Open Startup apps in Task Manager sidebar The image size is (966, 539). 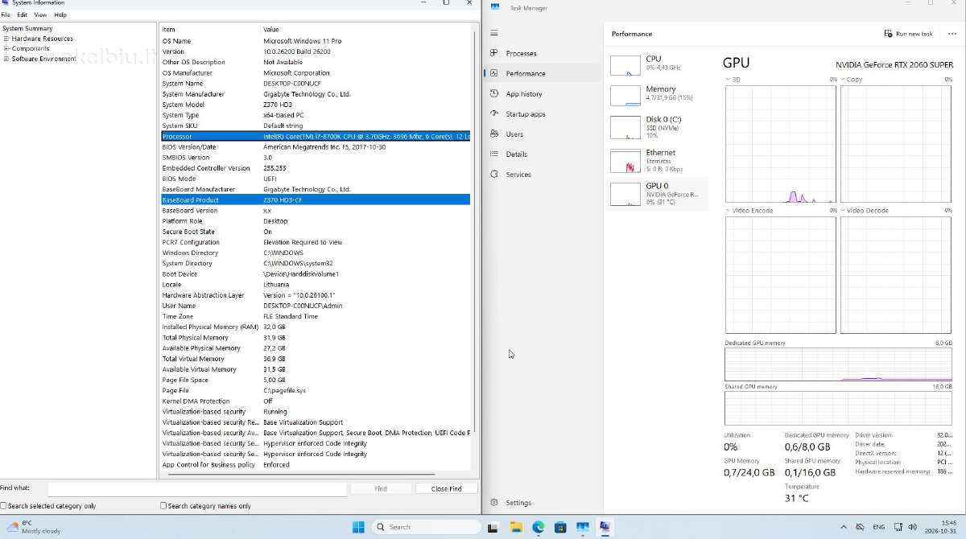542,113
